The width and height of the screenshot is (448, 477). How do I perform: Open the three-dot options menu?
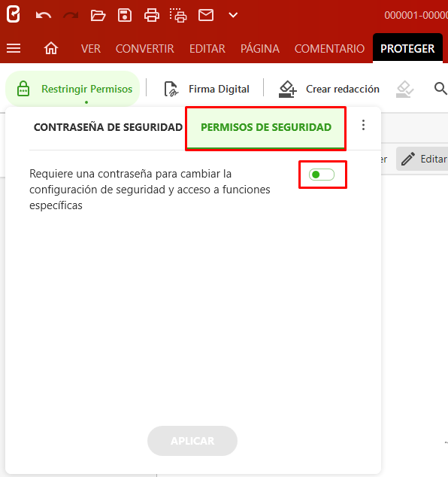click(363, 125)
